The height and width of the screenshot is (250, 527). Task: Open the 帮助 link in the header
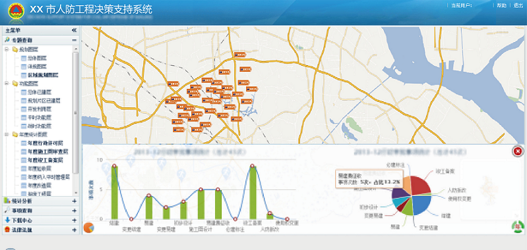click(x=501, y=6)
